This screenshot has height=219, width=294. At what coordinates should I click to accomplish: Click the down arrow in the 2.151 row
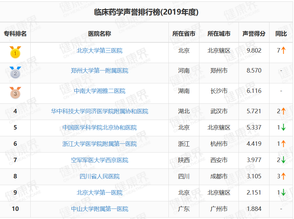pyautogui.click(x=283, y=193)
